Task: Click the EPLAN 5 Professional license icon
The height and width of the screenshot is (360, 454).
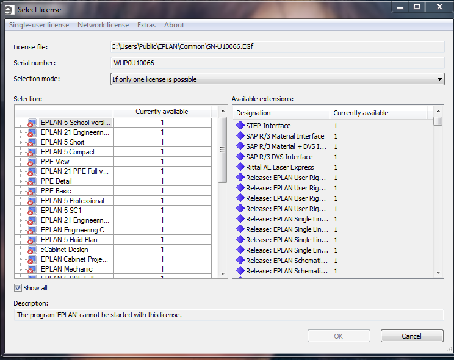Action: [x=32, y=201]
